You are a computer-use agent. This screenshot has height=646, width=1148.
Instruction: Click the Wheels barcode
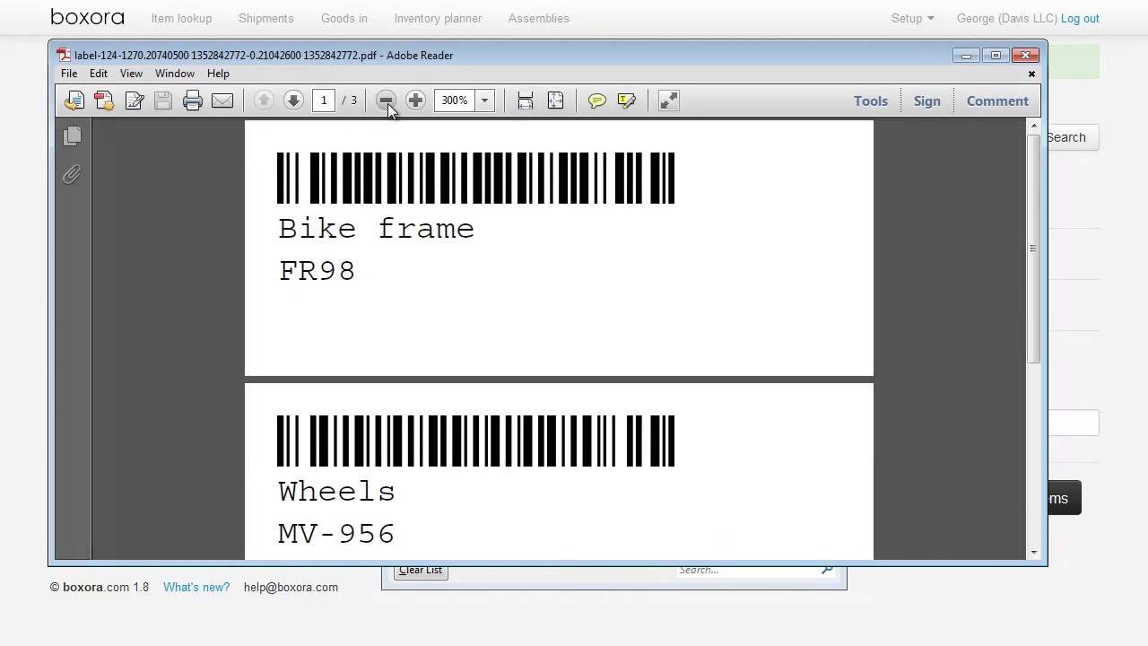click(x=475, y=441)
